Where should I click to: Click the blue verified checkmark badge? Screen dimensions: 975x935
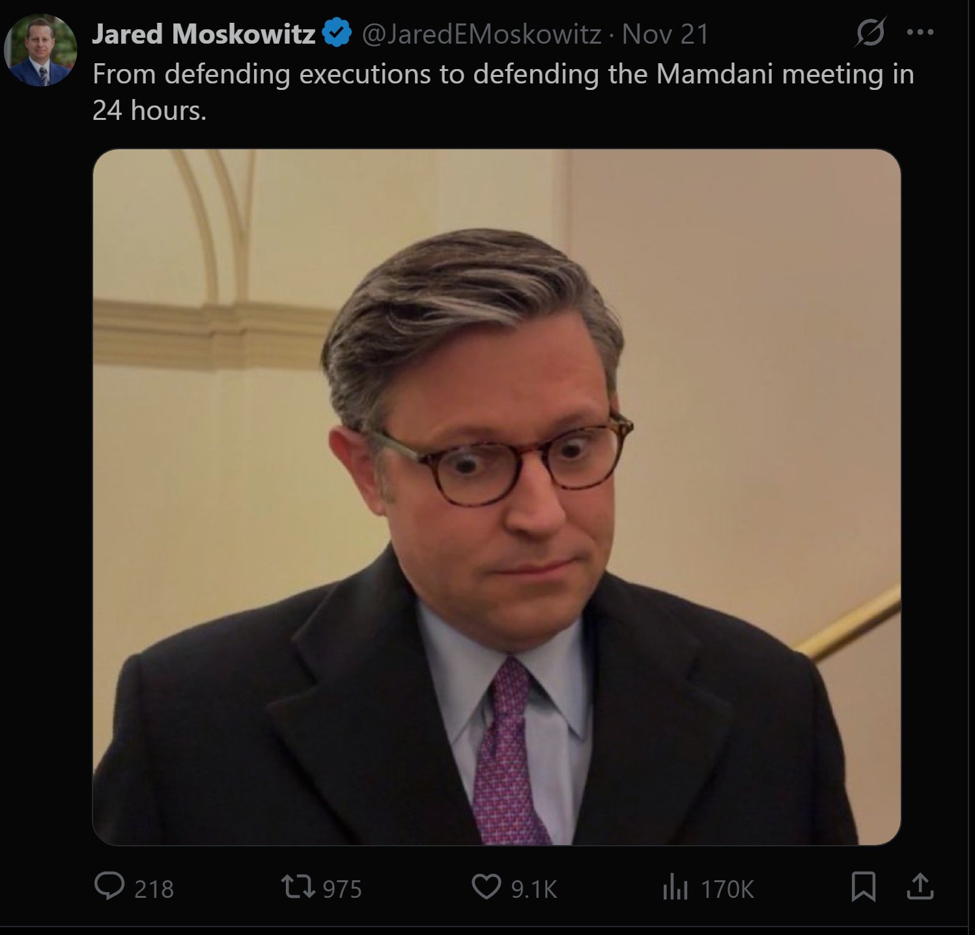click(337, 33)
